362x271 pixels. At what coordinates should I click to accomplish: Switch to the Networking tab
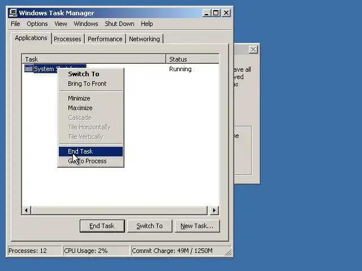[x=144, y=39]
